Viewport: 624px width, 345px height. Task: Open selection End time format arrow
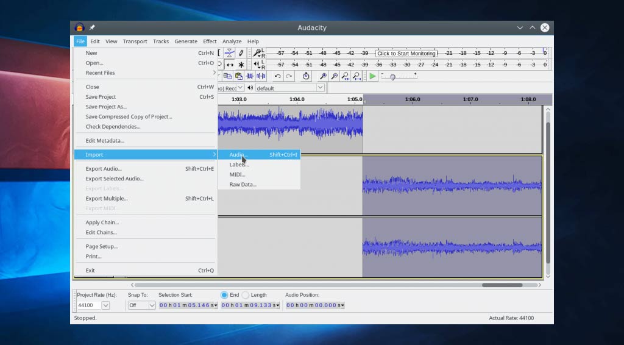point(277,305)
